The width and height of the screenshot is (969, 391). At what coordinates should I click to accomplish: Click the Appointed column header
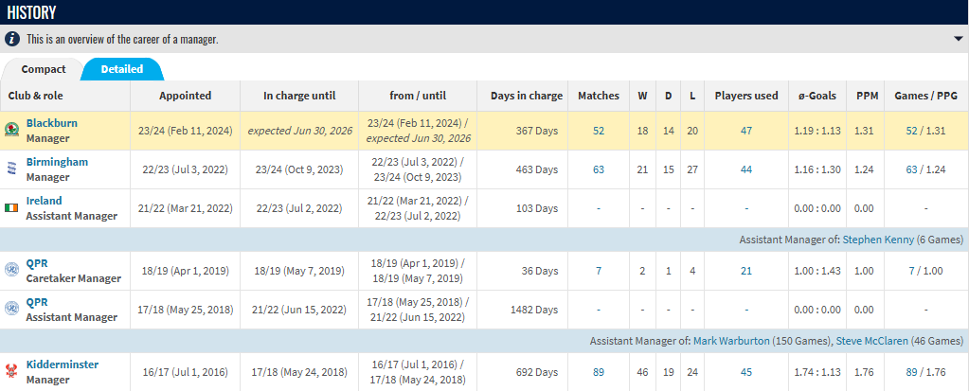[185, 96]
